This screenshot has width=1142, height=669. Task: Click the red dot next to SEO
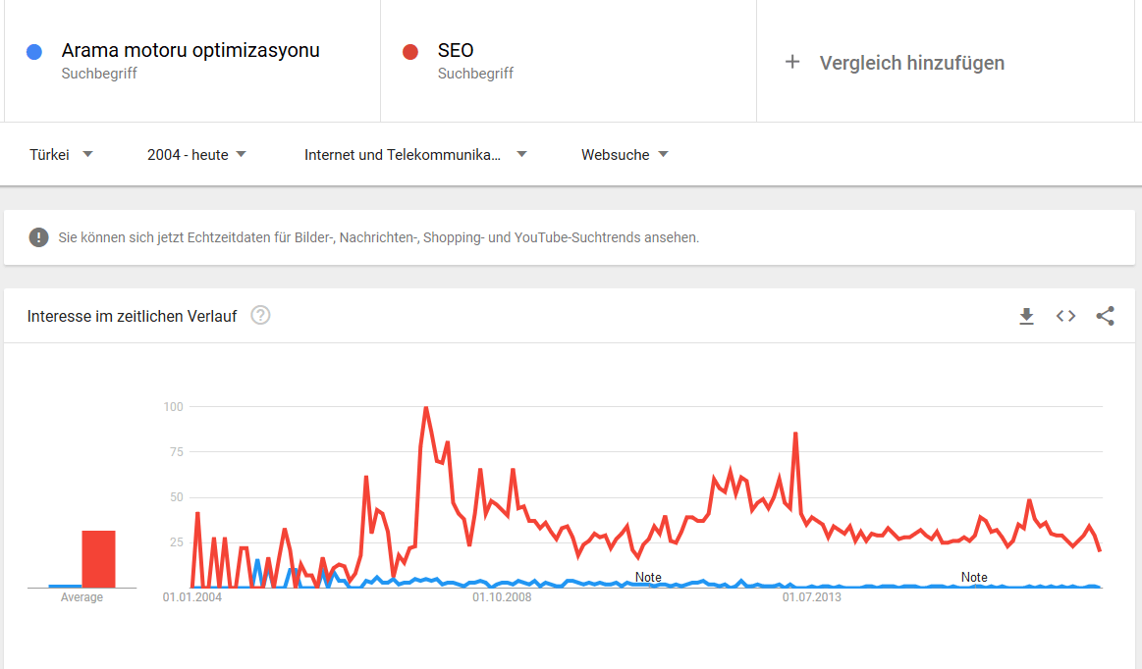(411, 52)
